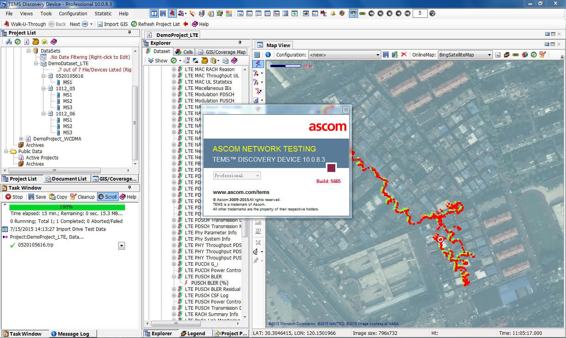Open the Professional edition dropdown in About dialog

(237, 175)
